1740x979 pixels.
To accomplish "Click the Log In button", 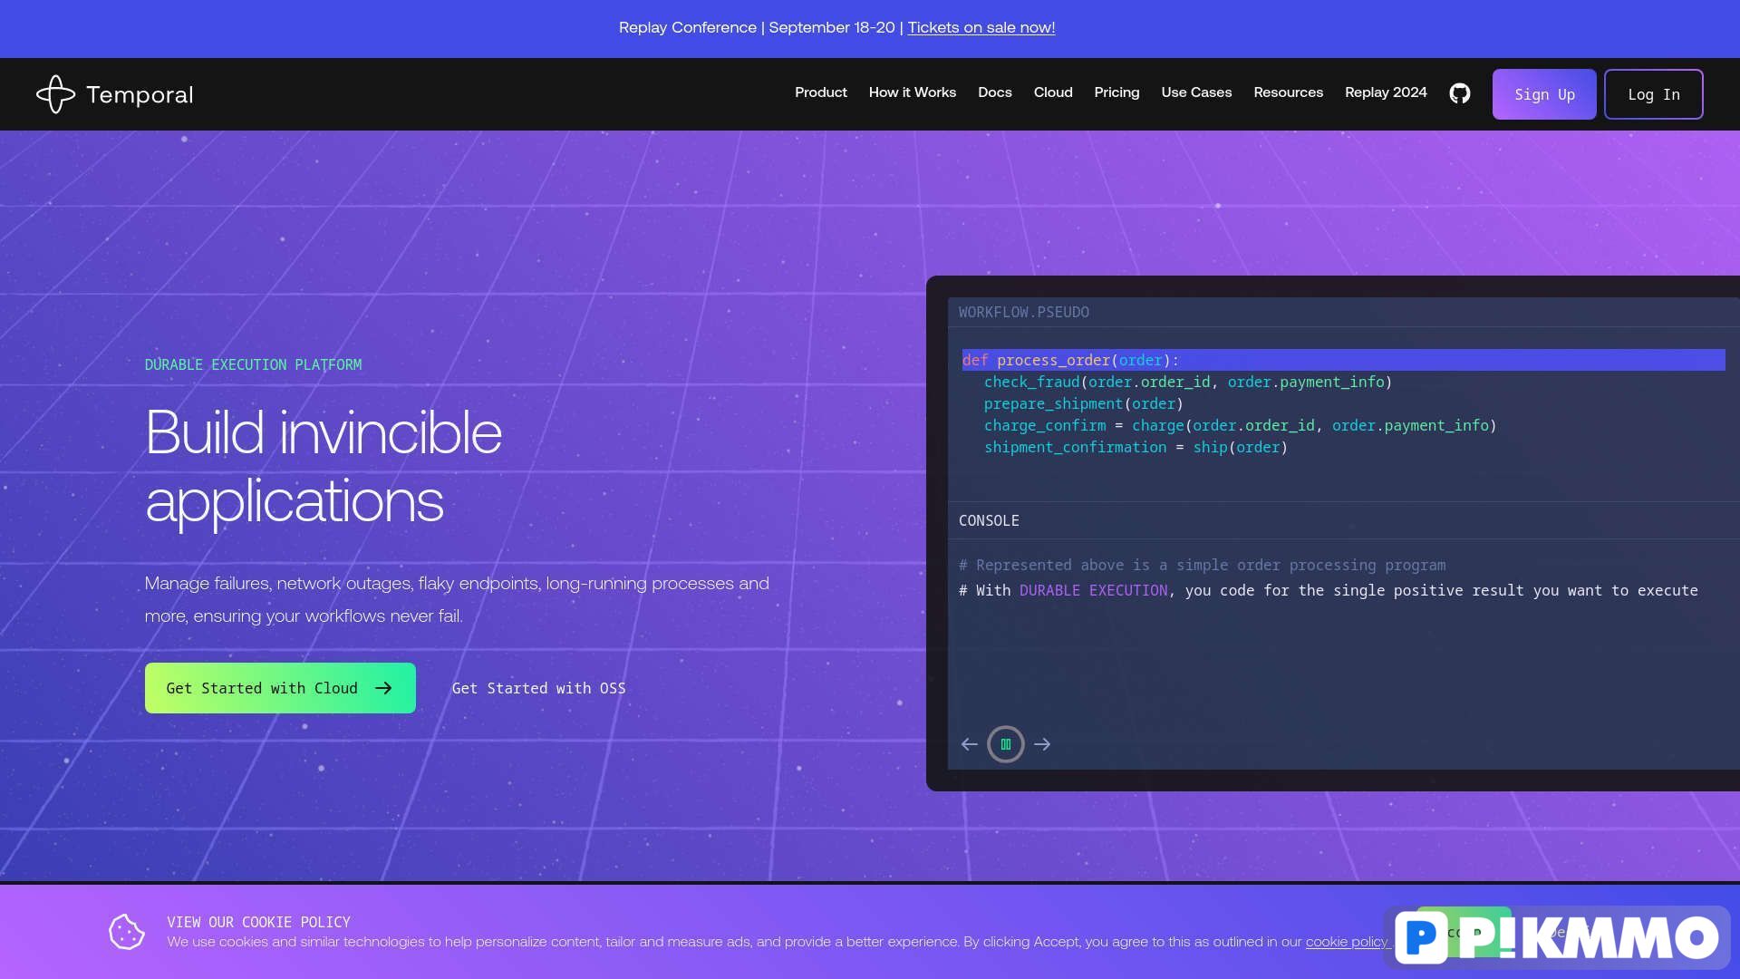I will tap(1653, 94).
